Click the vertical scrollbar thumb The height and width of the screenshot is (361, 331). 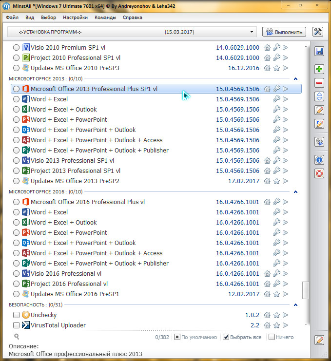pos(306,290)
